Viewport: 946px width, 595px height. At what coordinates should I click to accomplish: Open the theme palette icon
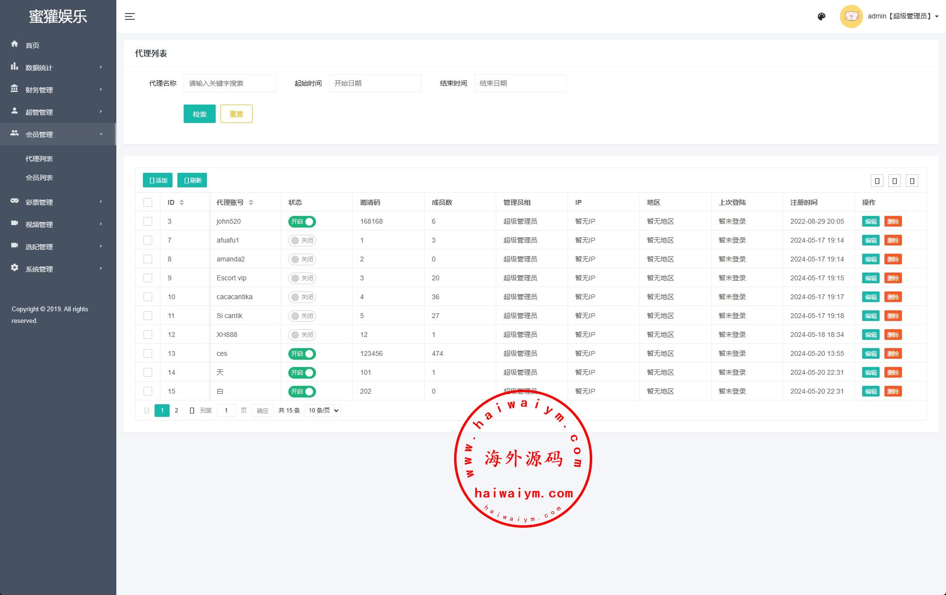click(821, 16)
